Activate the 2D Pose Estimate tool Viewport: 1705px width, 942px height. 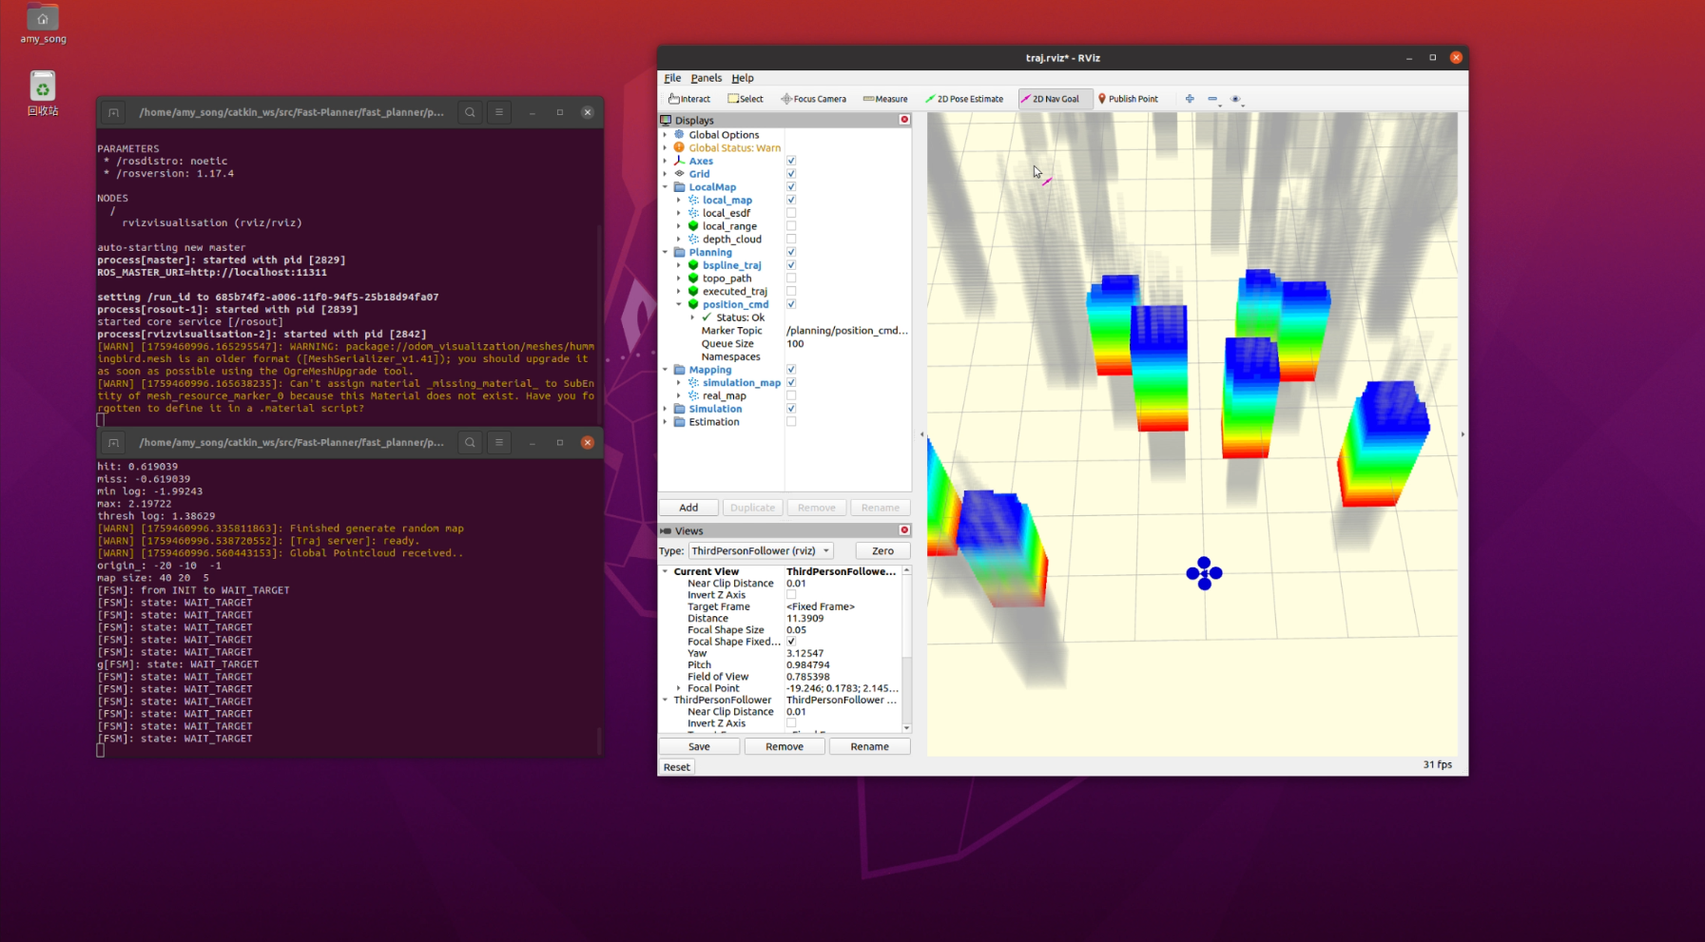tap(964, 99)
